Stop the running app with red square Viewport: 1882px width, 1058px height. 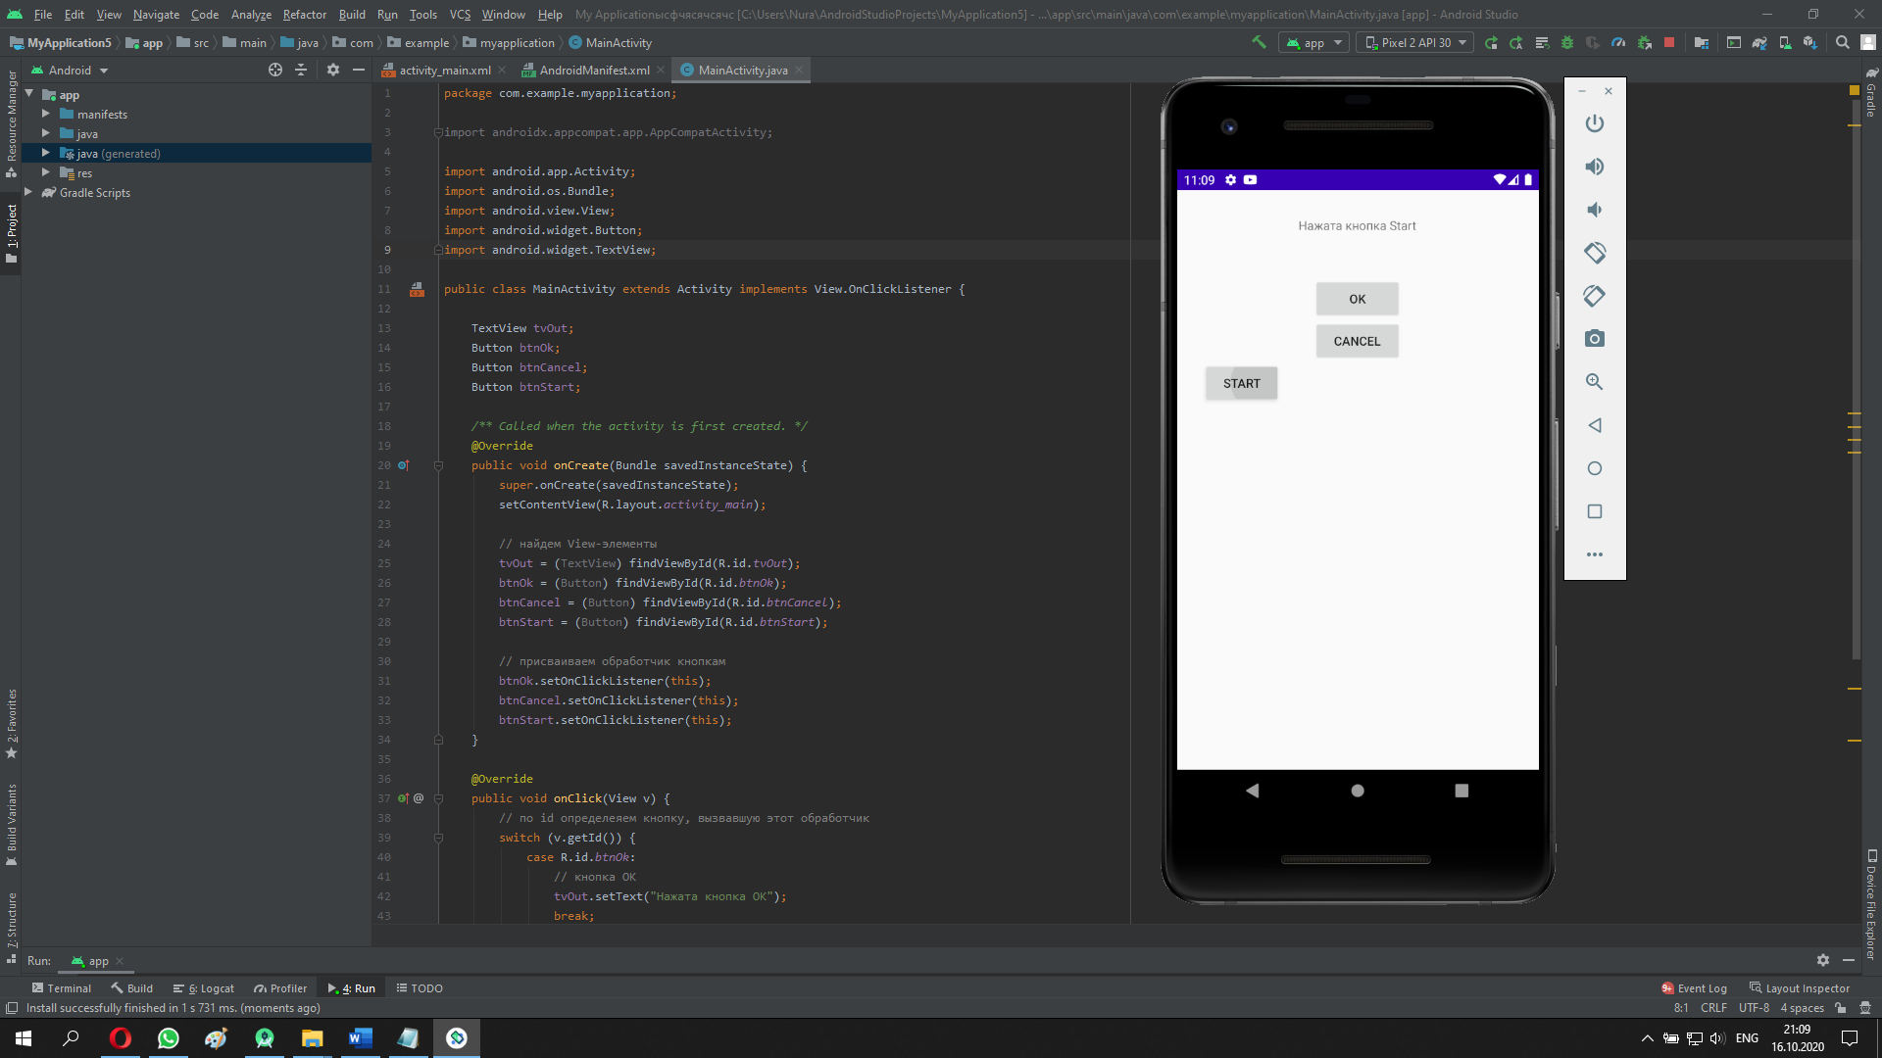(x=1669, y=42)
